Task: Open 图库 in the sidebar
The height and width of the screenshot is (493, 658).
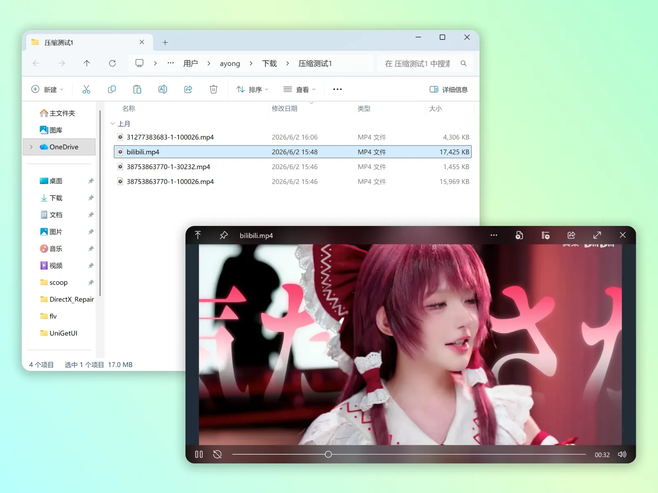Action: (x=51, y=130)
